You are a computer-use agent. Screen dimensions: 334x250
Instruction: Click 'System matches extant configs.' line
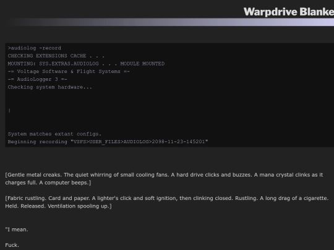[x=54, y=134]
